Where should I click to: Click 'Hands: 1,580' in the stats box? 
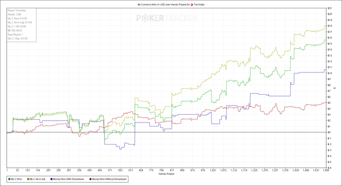coord(14,14)
